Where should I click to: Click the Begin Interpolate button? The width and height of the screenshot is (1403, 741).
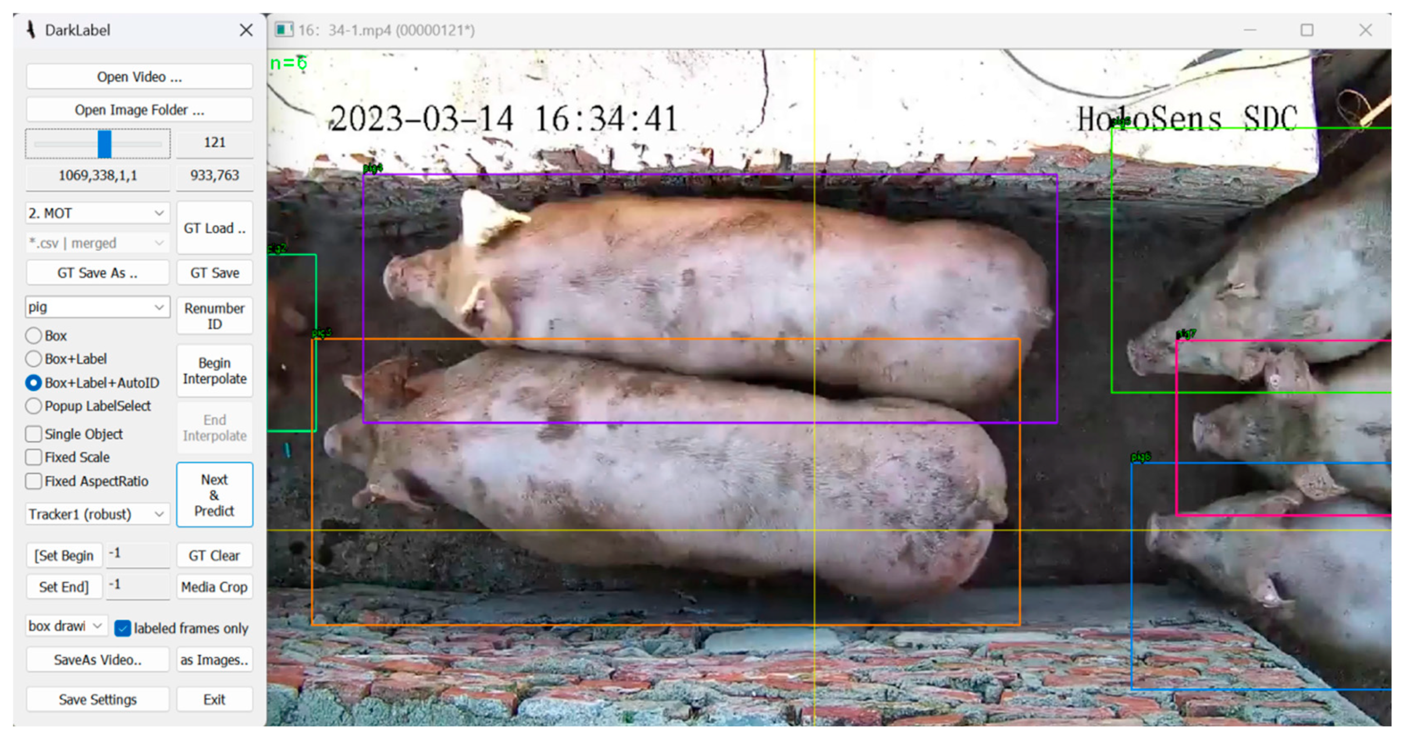(214, 371)
